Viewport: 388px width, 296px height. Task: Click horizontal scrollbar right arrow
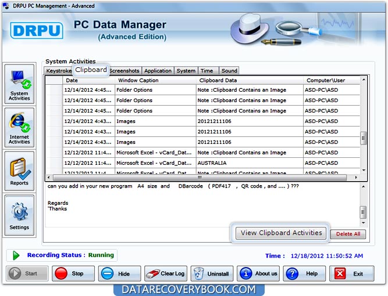click(x=356, y=177)
